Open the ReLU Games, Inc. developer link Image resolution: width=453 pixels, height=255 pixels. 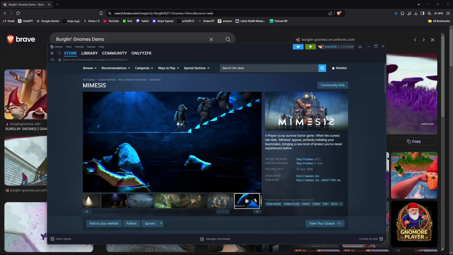pyautogui.click(x=308, y=176)
